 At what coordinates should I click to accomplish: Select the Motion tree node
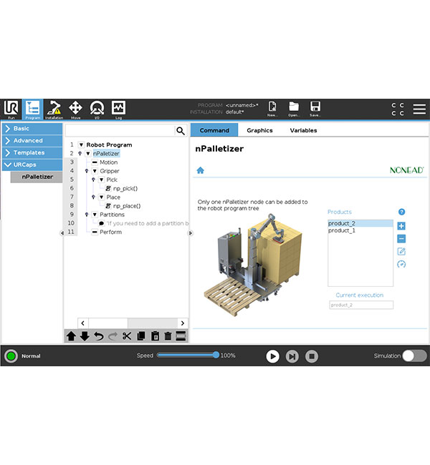[x=108, y=162]
